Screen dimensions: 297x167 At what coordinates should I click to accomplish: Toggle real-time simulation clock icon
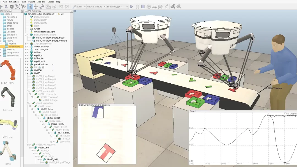pyautogui.click(x=149, y=7)
